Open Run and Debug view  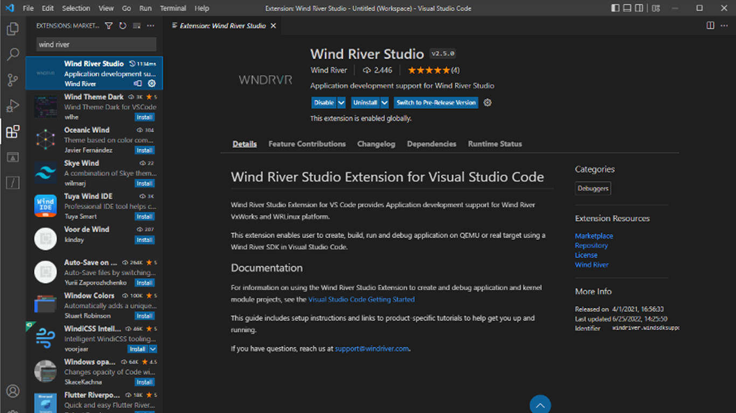[x=13, y=106]
